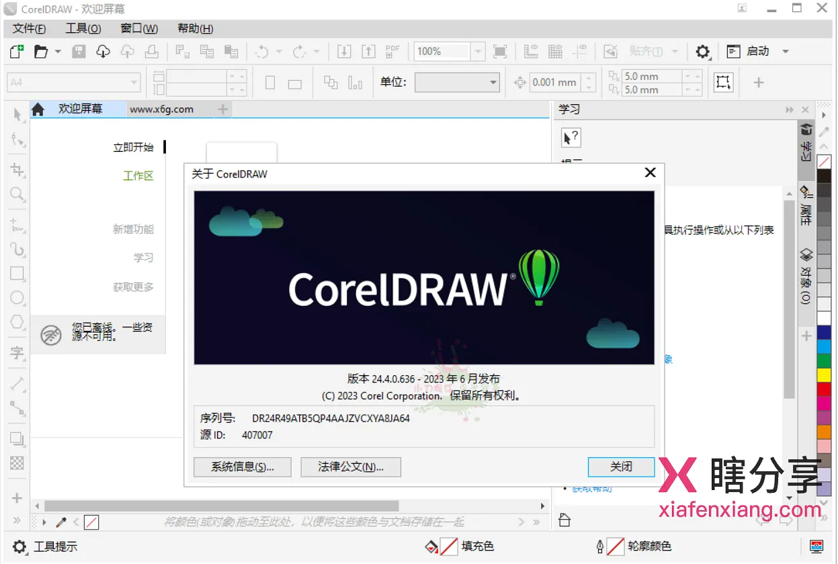The width and height of the screenshot is (838, 564).
Task: Click the full-screen preview icon
Action: 499,51
